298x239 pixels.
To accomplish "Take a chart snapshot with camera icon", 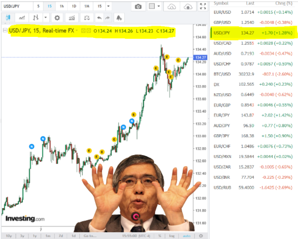I will click(138, 7).
